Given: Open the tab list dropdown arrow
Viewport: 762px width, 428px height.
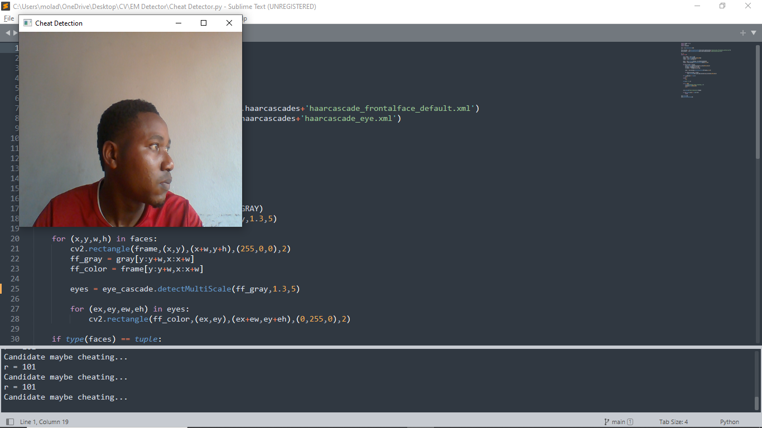Looking at the screenshot, I should [x=754, y=33].
